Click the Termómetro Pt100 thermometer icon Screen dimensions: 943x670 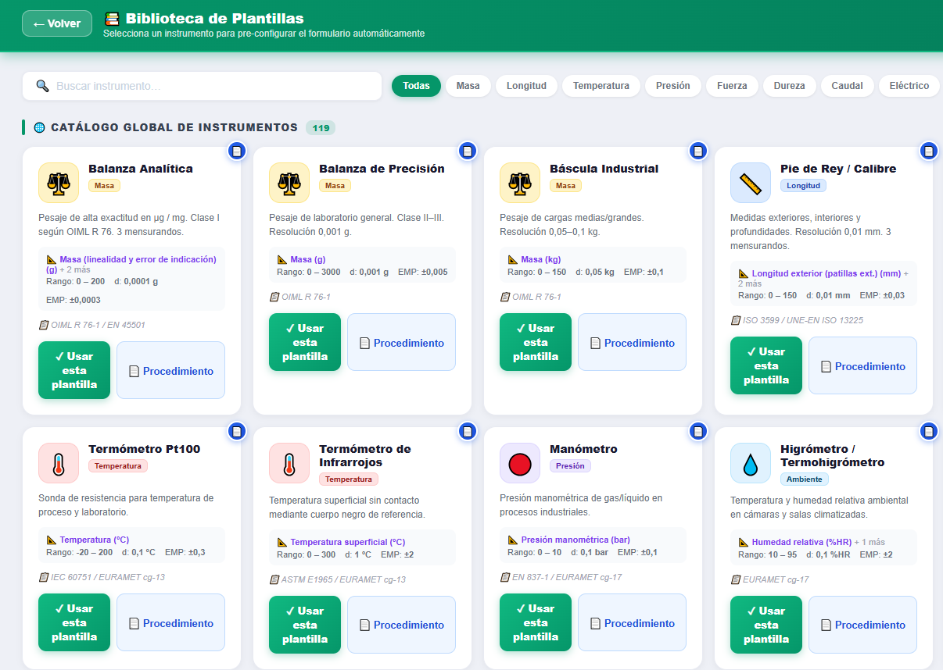59,463
